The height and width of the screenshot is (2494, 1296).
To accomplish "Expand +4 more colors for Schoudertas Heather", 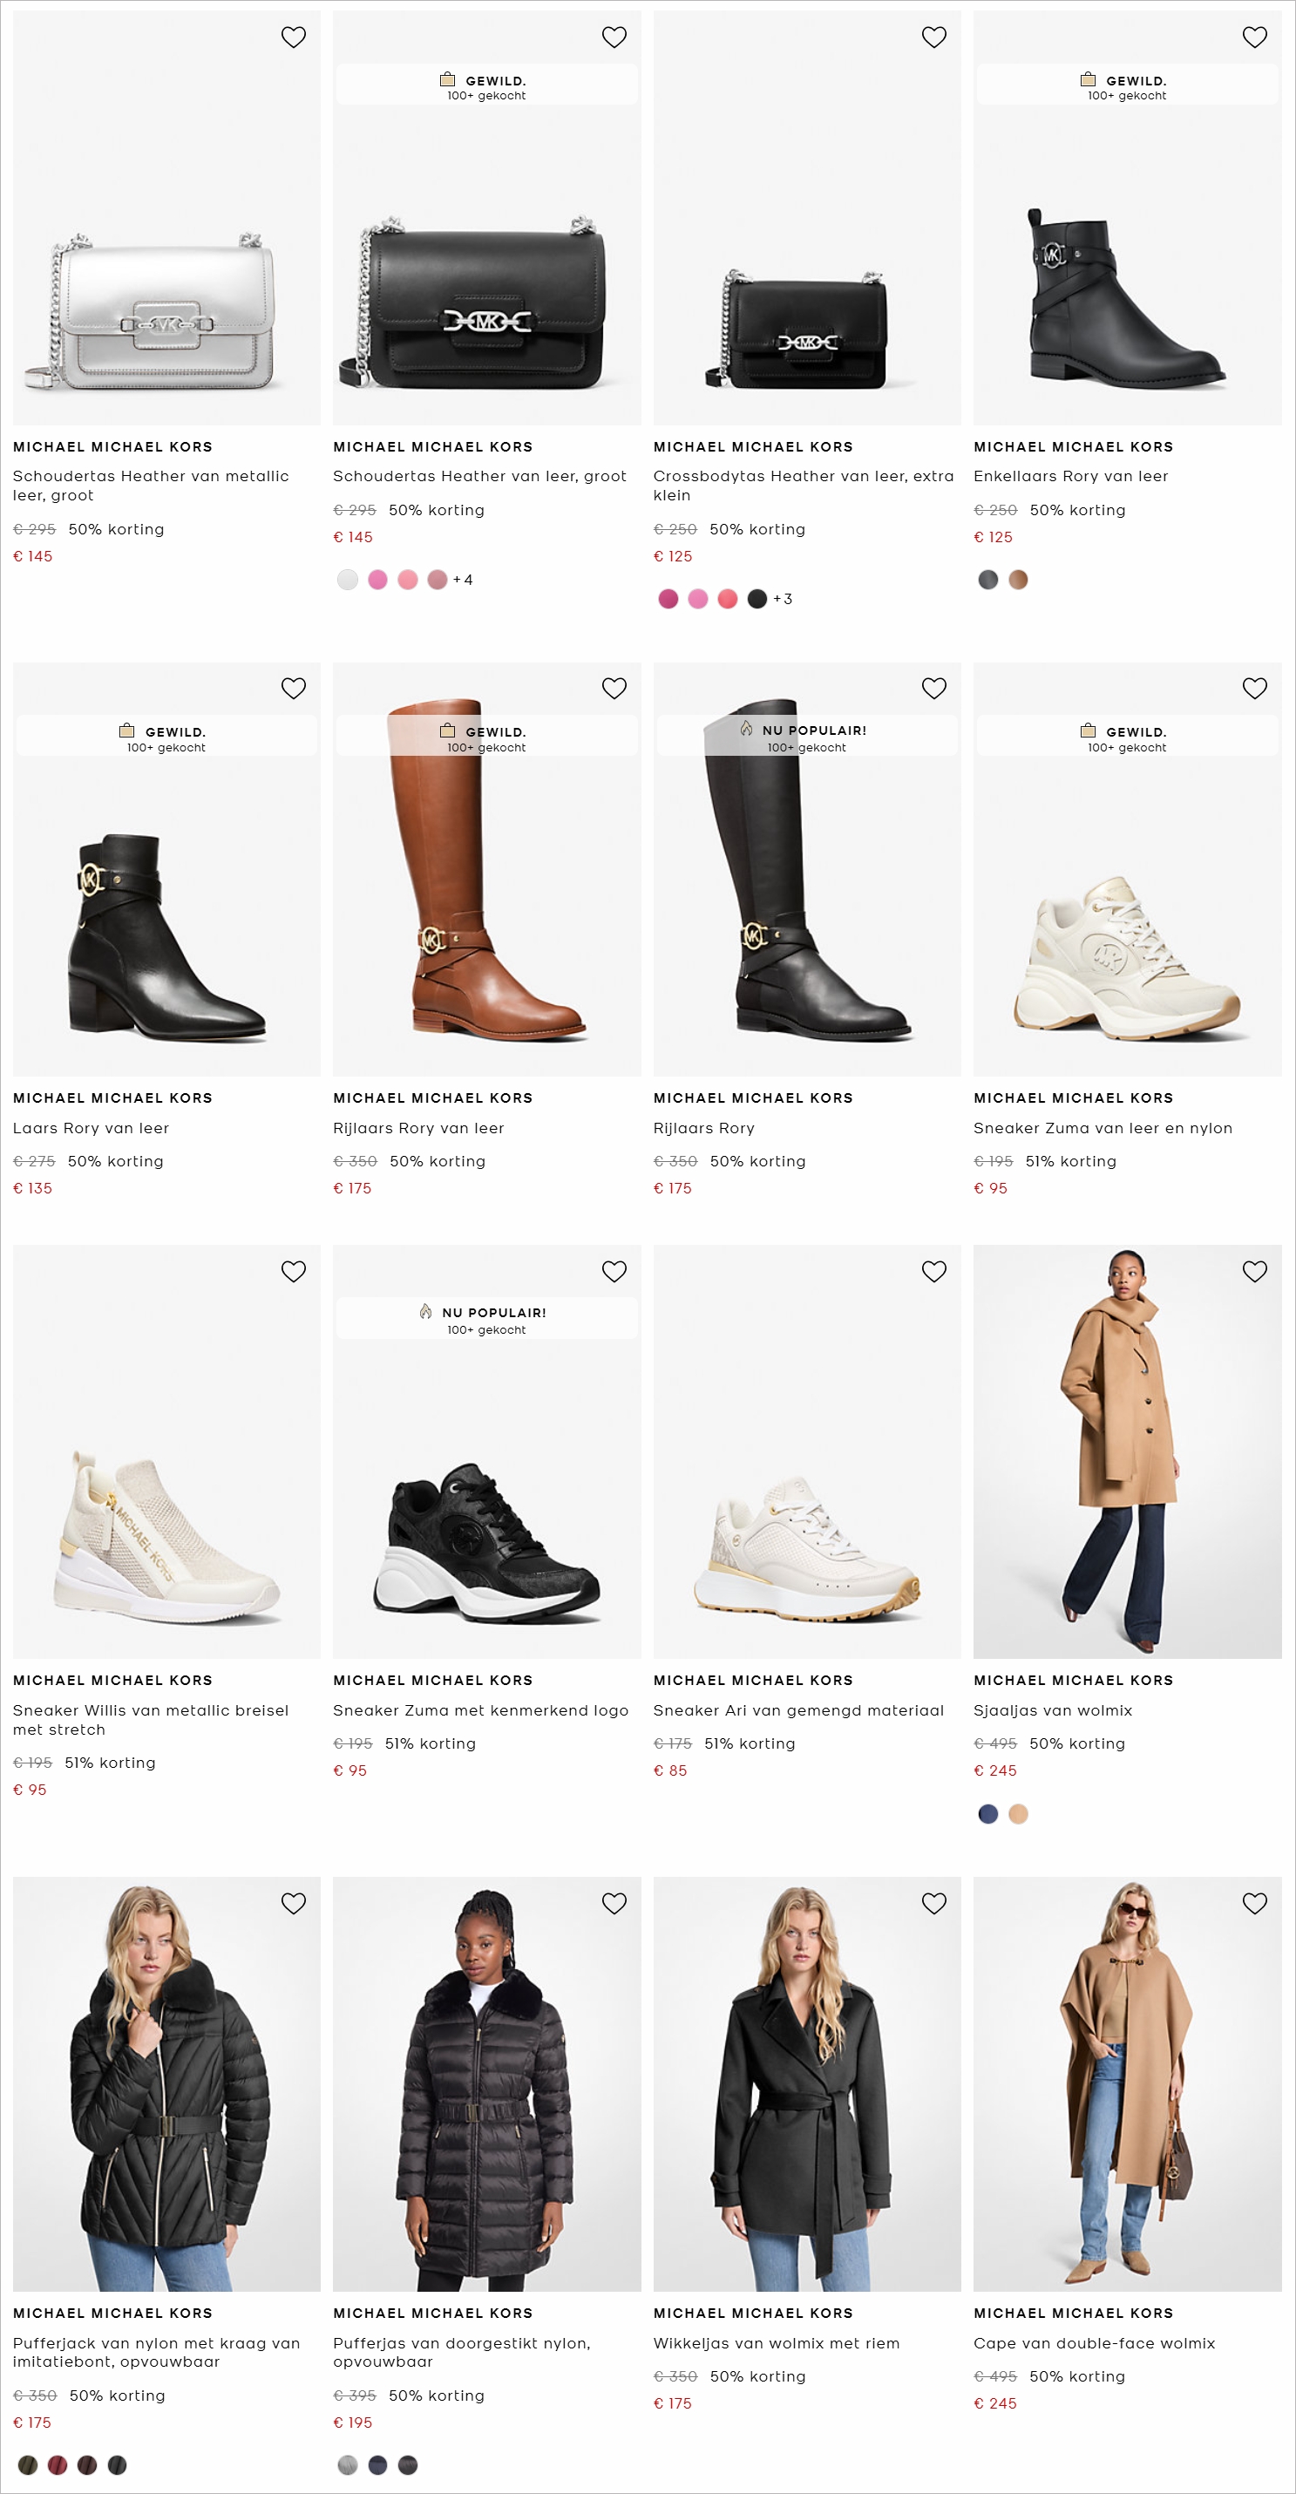I will click(463, 580).
